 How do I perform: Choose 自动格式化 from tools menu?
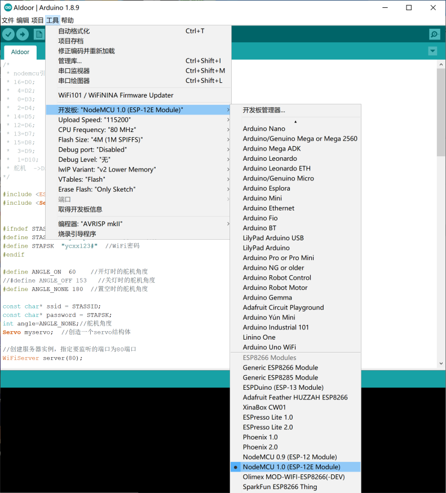(139, 31)
